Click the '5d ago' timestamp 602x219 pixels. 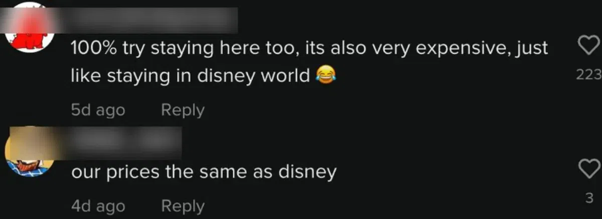pos(98,110)
